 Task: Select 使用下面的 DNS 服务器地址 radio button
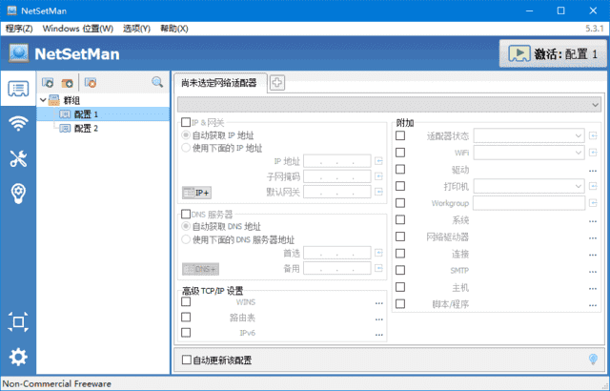186,239
